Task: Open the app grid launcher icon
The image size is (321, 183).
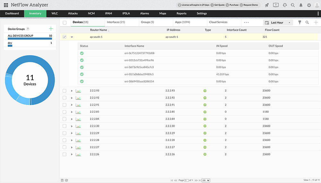Action: click(6, 5)
